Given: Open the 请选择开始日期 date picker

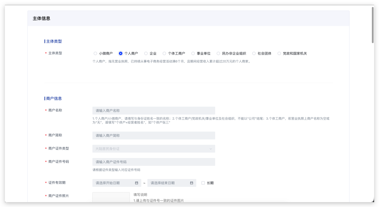Looking at the screenshot, I should 113,183.
